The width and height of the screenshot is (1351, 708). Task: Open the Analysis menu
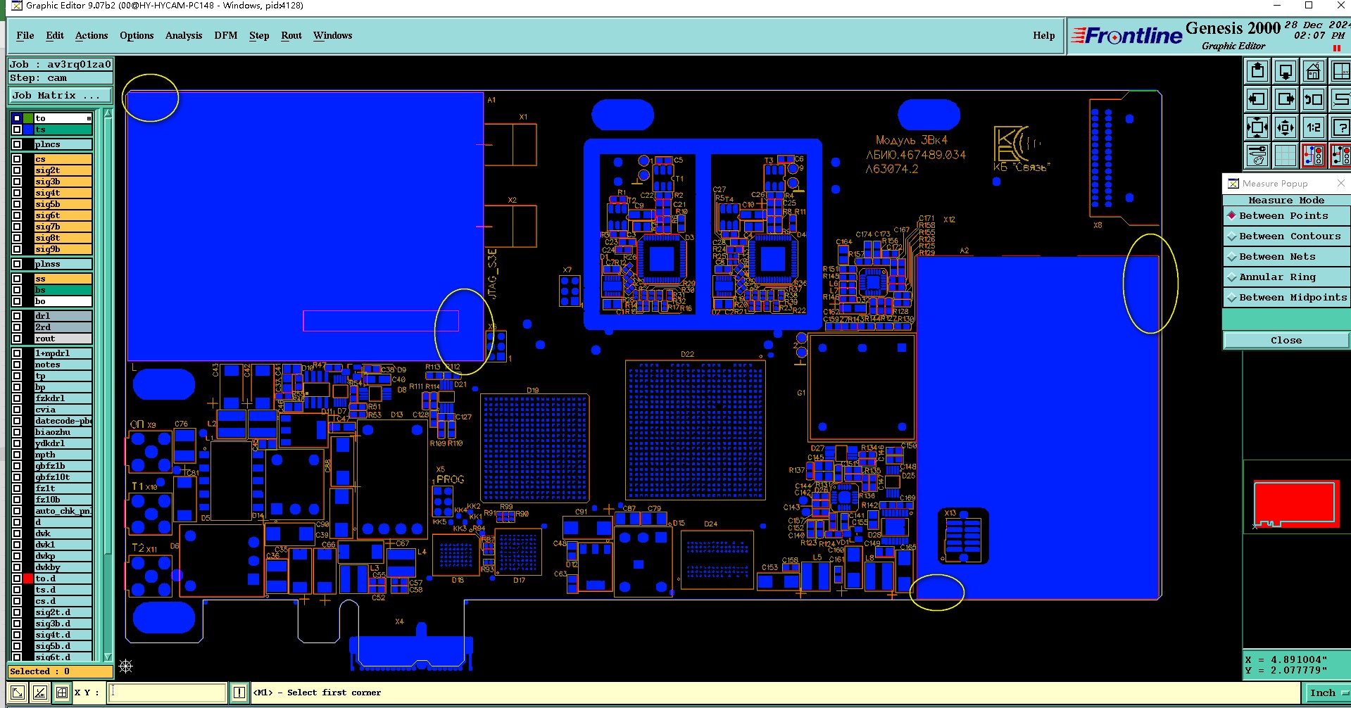point(184,35)
